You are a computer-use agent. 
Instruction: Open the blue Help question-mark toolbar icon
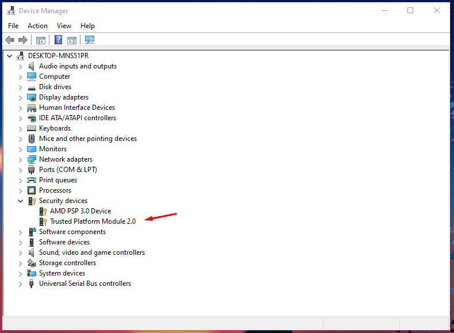[x=58, y=40]
